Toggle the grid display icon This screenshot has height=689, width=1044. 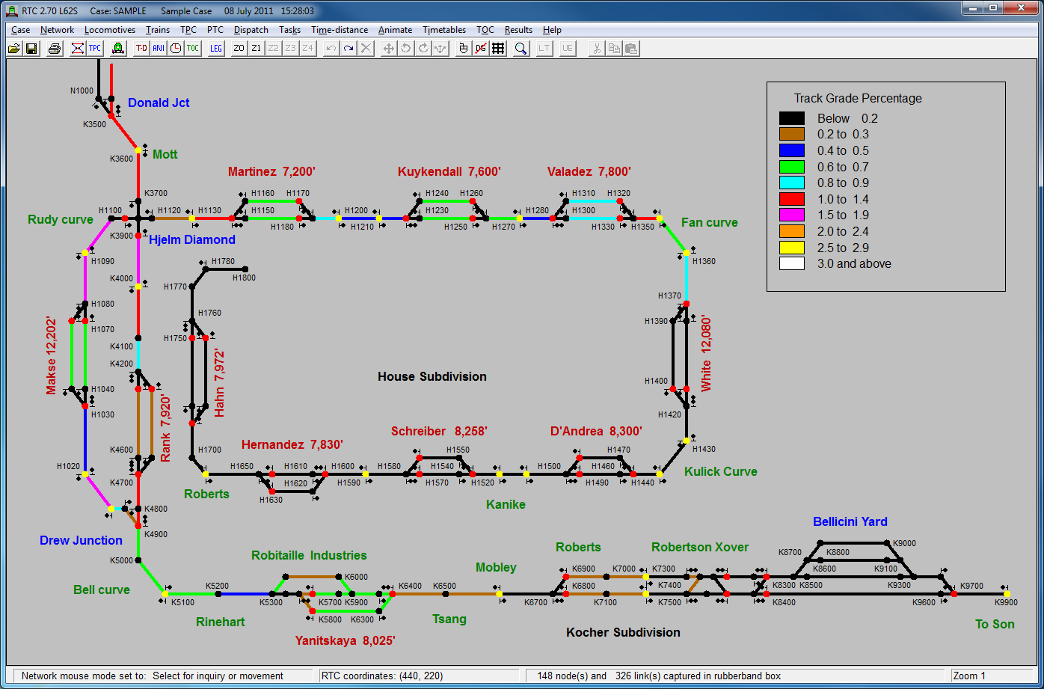pos(498,49)
